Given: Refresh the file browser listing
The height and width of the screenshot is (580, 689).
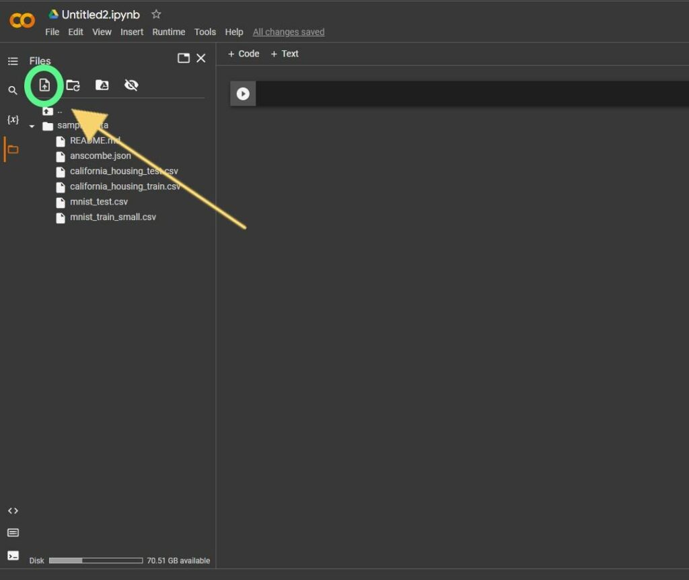Looking at the screenshot, I should (x=73, y=85).
